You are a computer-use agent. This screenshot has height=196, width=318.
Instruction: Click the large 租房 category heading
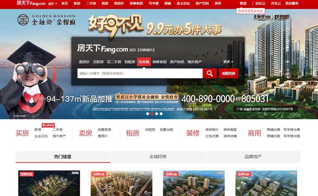click(133, 133)
